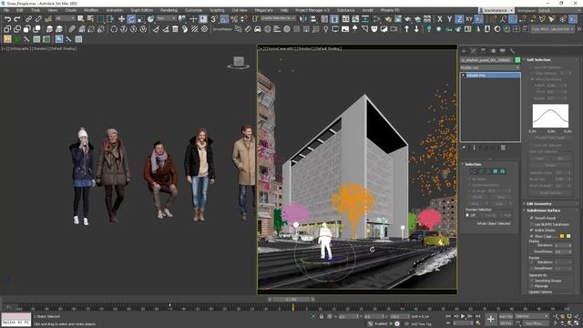Enable Use NURMS Subdivision checkbox
The height and width of the screenshot is (328, 583).
tap(531, 224)
